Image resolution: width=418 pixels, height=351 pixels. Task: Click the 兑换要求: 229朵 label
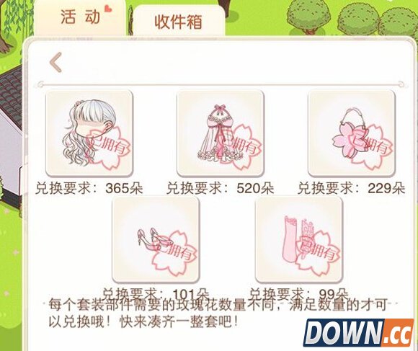pos(352,188)
